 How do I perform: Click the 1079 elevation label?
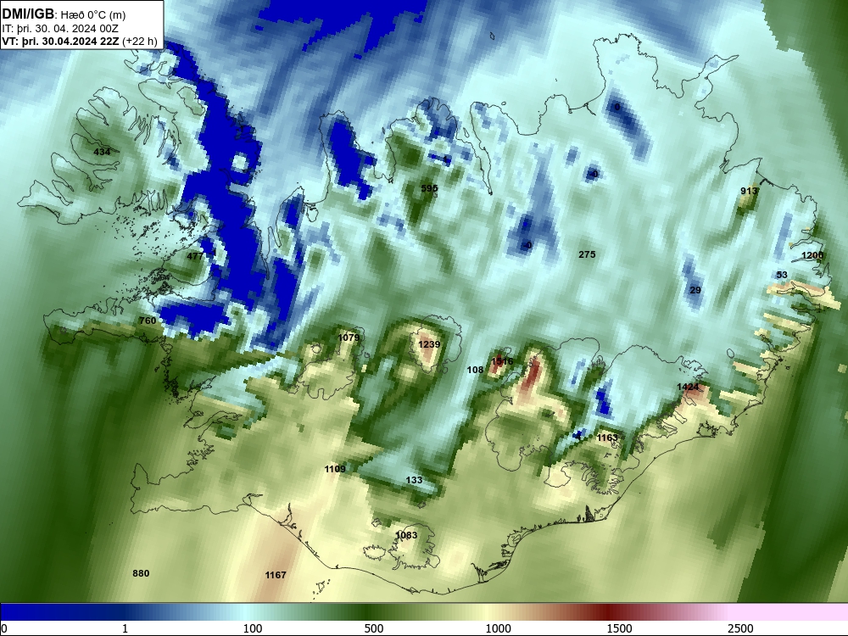349,338
